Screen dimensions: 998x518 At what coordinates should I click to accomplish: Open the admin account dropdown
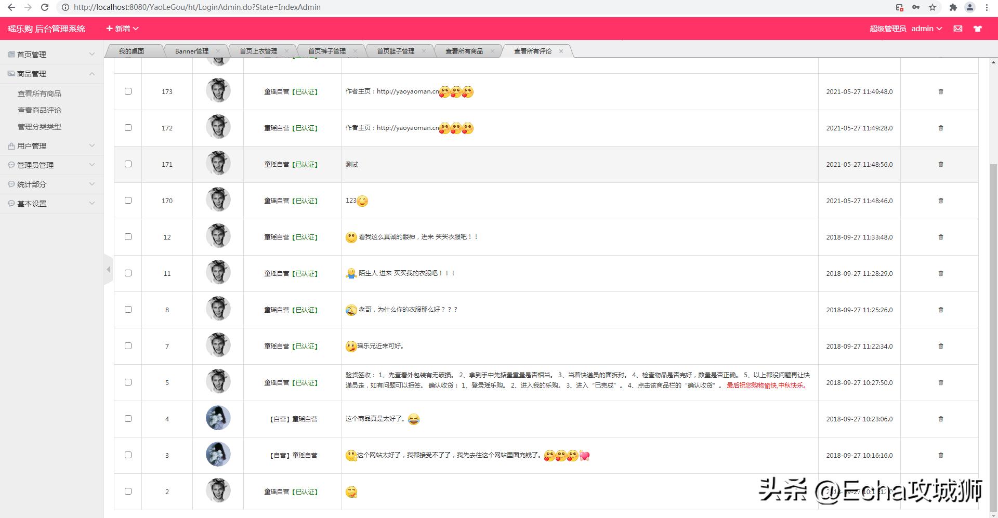pos(927,29)
